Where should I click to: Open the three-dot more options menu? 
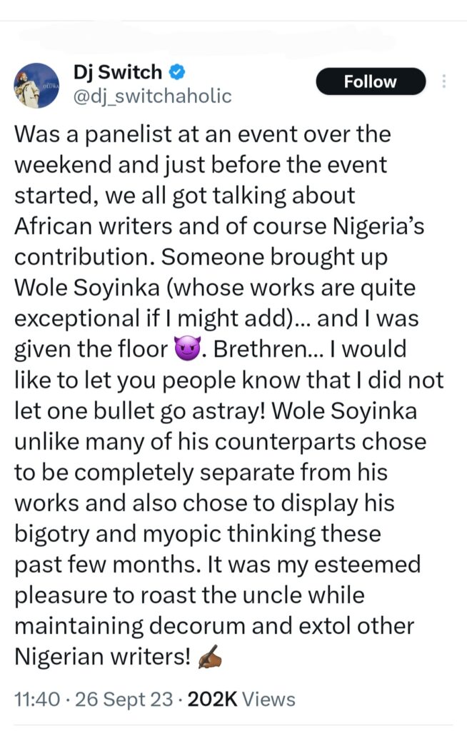(x=444, y=81)
